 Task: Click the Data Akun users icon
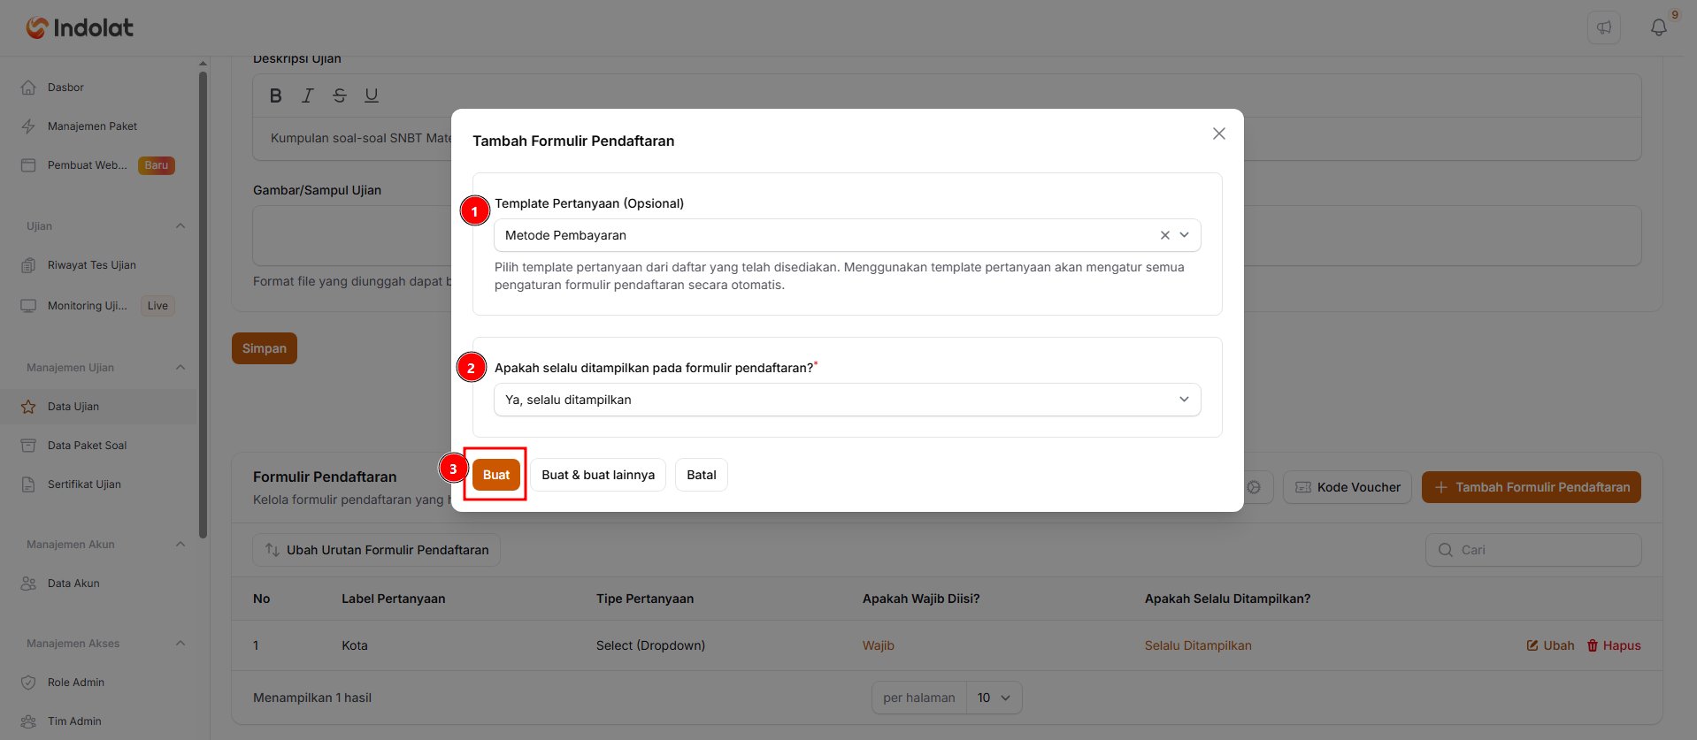tap(28, 584)
